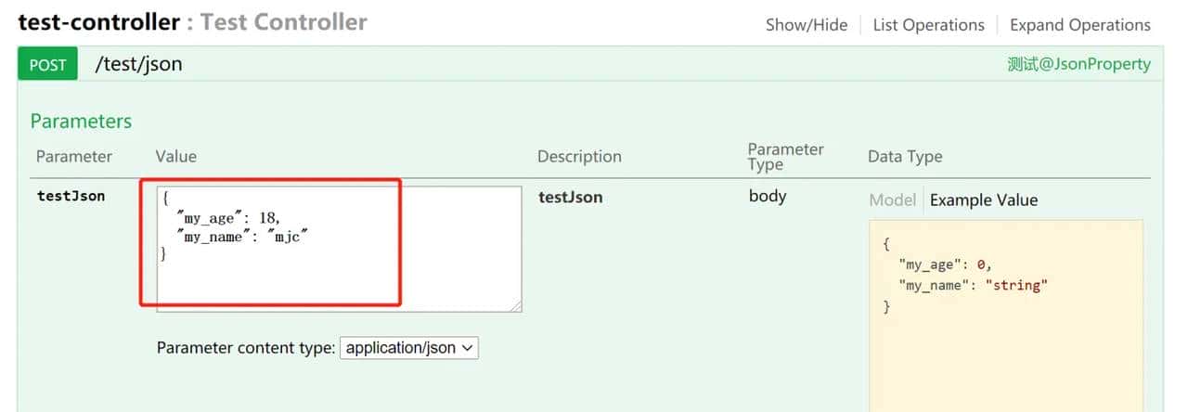Click the Parameters section heading

click(81, 122)
